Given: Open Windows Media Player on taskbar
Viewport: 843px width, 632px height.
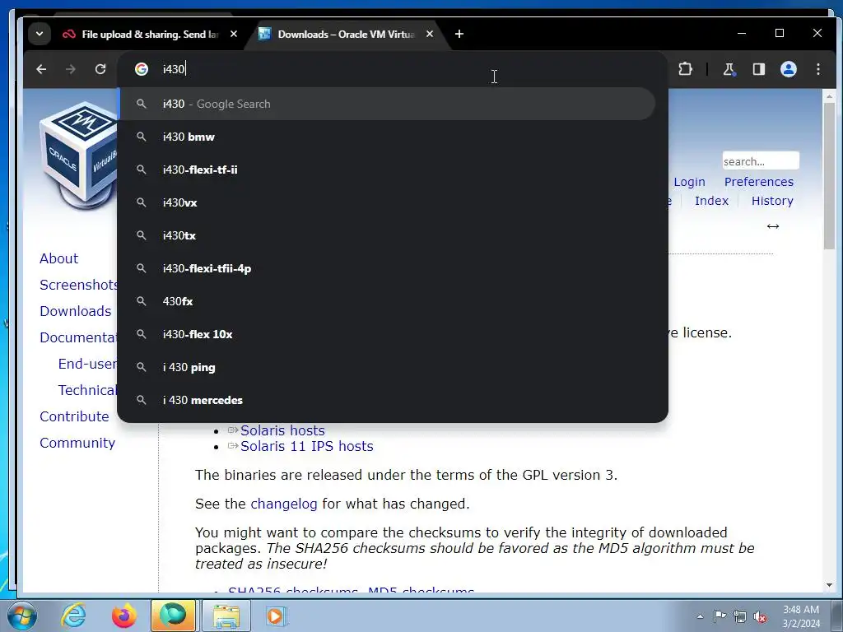Looking at the screenshot, I should (277, 616).
